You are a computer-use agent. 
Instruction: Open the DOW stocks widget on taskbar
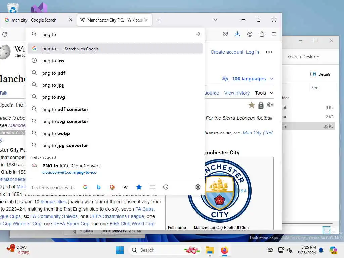[x=18, y=250]
